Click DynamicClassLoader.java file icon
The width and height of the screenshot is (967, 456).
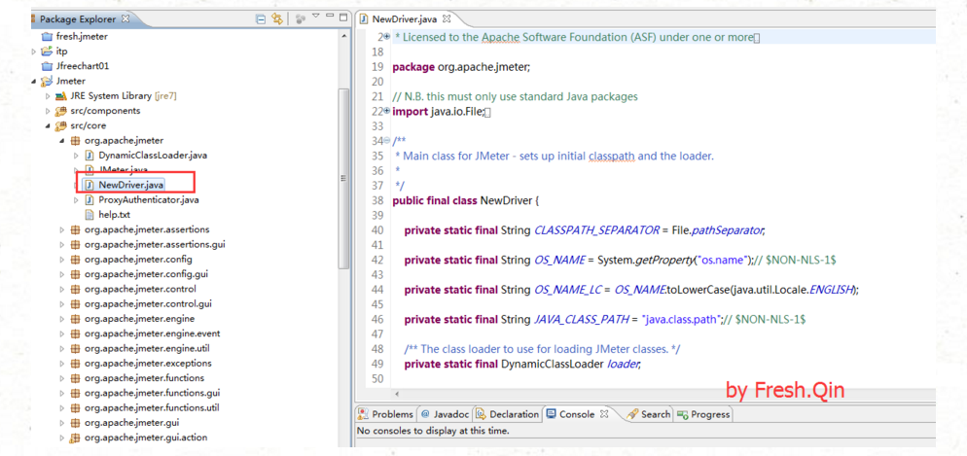pyautogui.click(x=89, y=156)
